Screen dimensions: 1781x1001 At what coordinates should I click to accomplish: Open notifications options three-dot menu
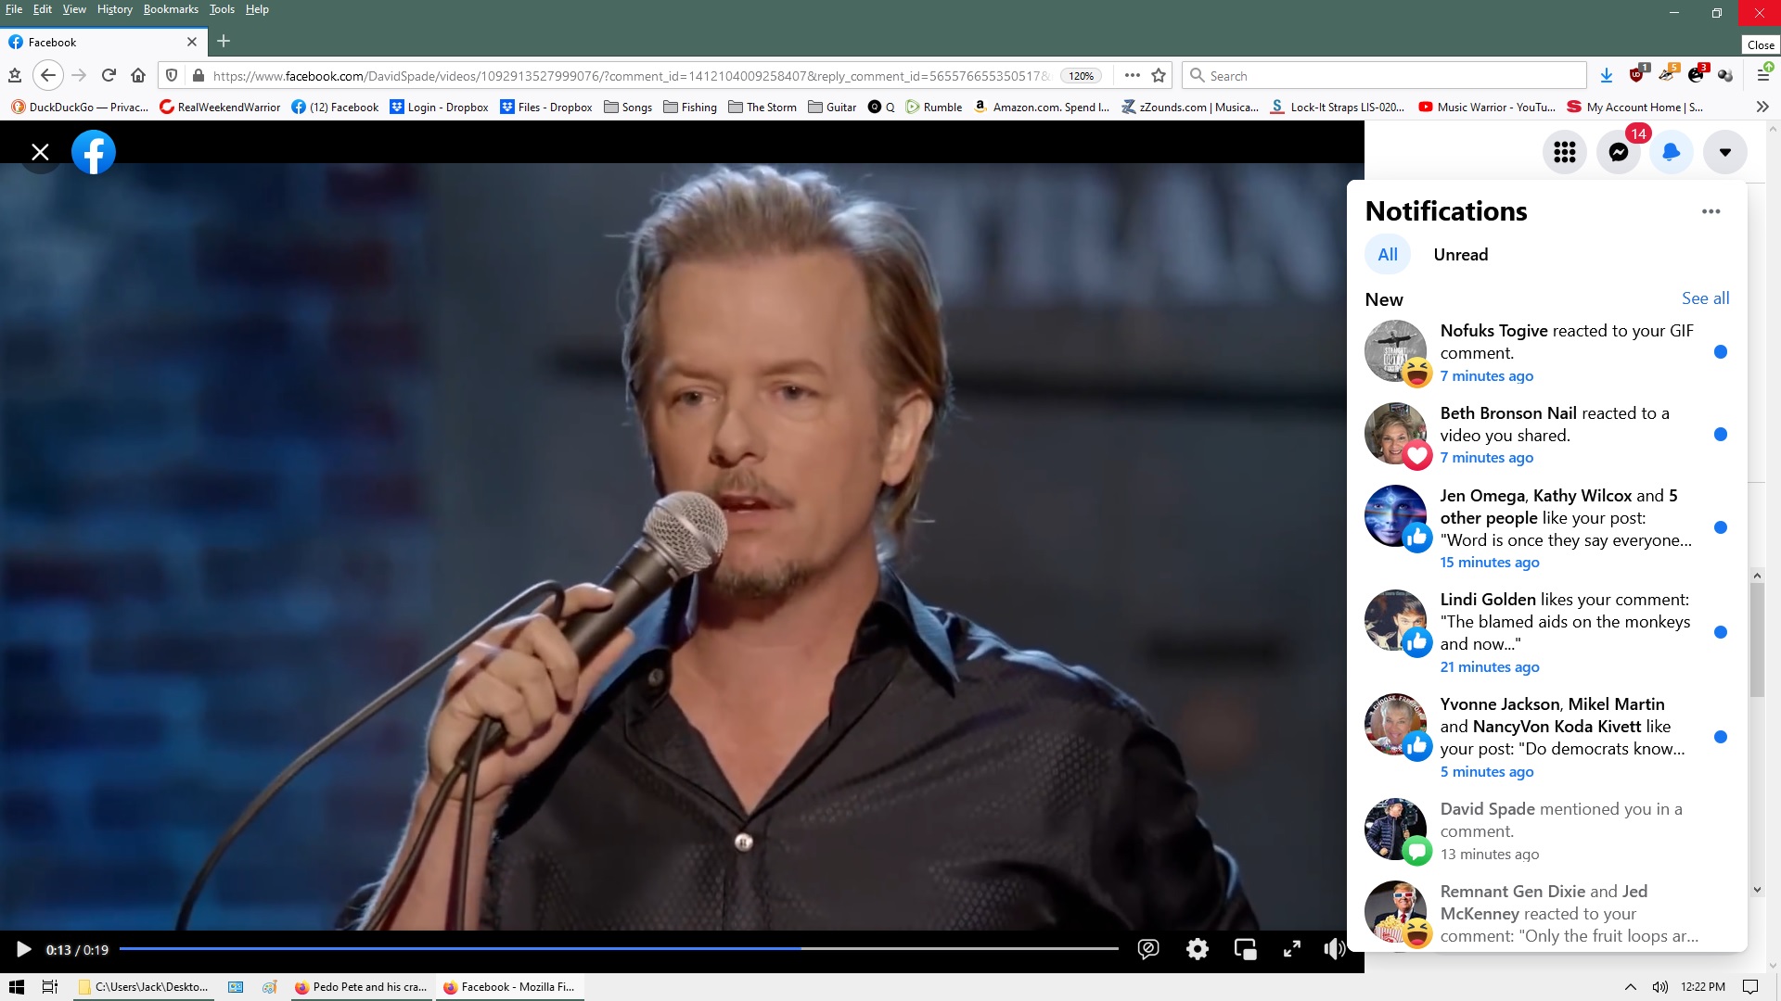[x=1711, y=211]
